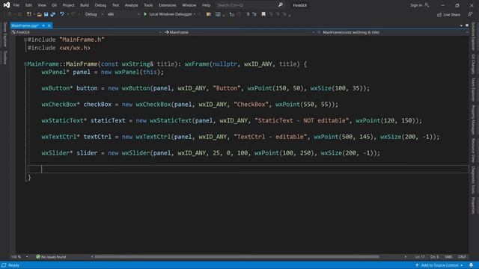
Task: Open the Git Changes side tab
Action: click(474, 64)
